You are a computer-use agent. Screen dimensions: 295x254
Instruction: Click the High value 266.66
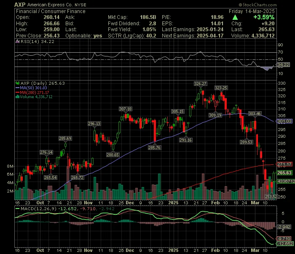coord(51,24)
